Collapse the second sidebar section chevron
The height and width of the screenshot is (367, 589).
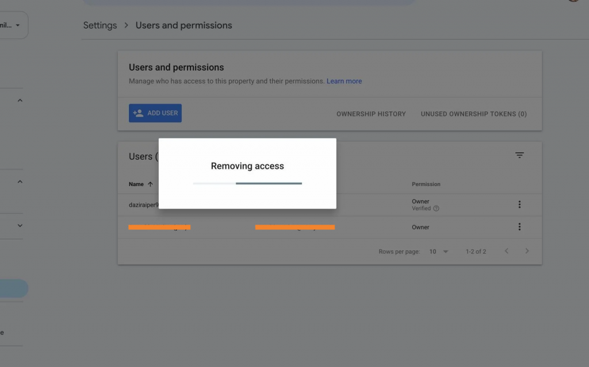[20, 181]
